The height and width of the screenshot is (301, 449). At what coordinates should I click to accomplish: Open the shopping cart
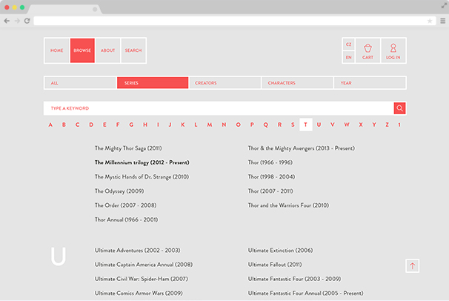367,50
